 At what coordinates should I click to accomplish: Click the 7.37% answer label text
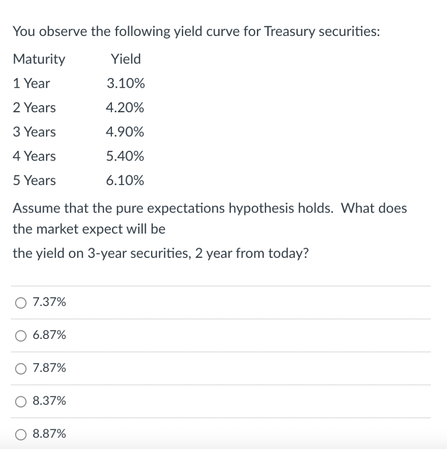tap(49, 302)
